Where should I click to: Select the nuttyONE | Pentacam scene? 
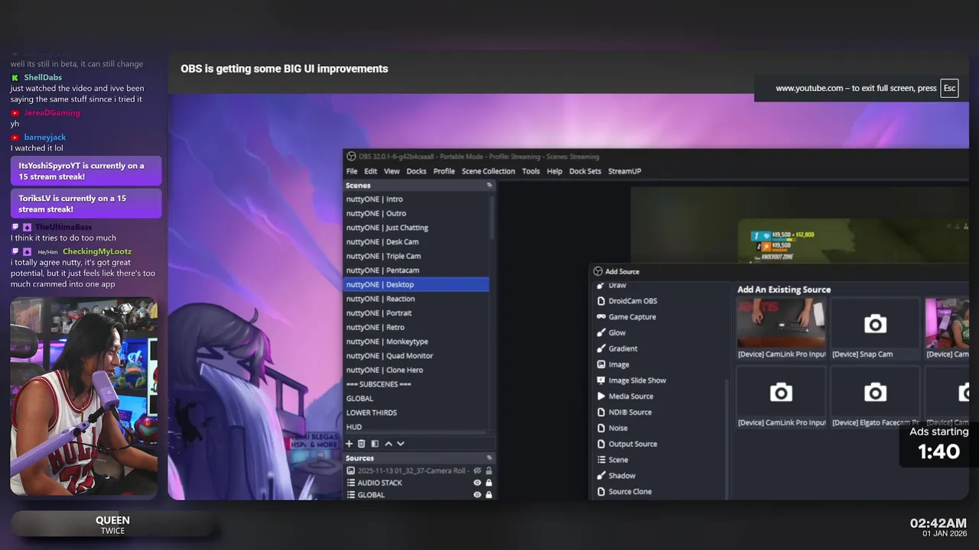coord(416,270)
